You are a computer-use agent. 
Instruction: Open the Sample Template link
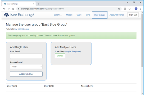(x=72, y=51)
